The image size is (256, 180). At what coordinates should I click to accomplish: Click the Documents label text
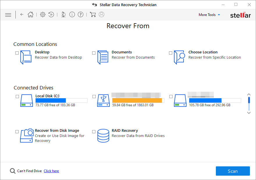122,52
